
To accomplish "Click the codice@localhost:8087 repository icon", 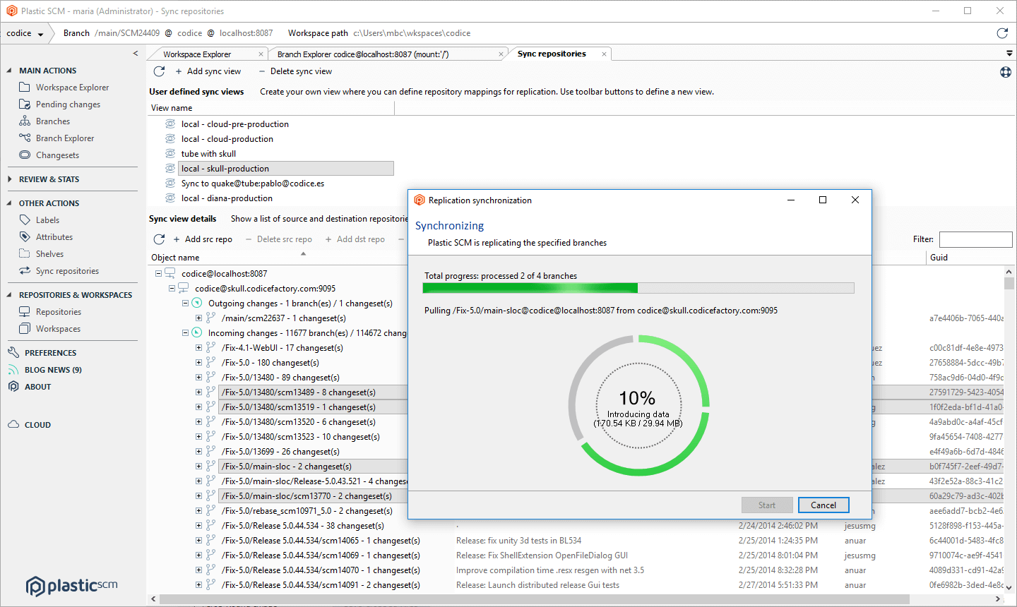I will 170,273.
